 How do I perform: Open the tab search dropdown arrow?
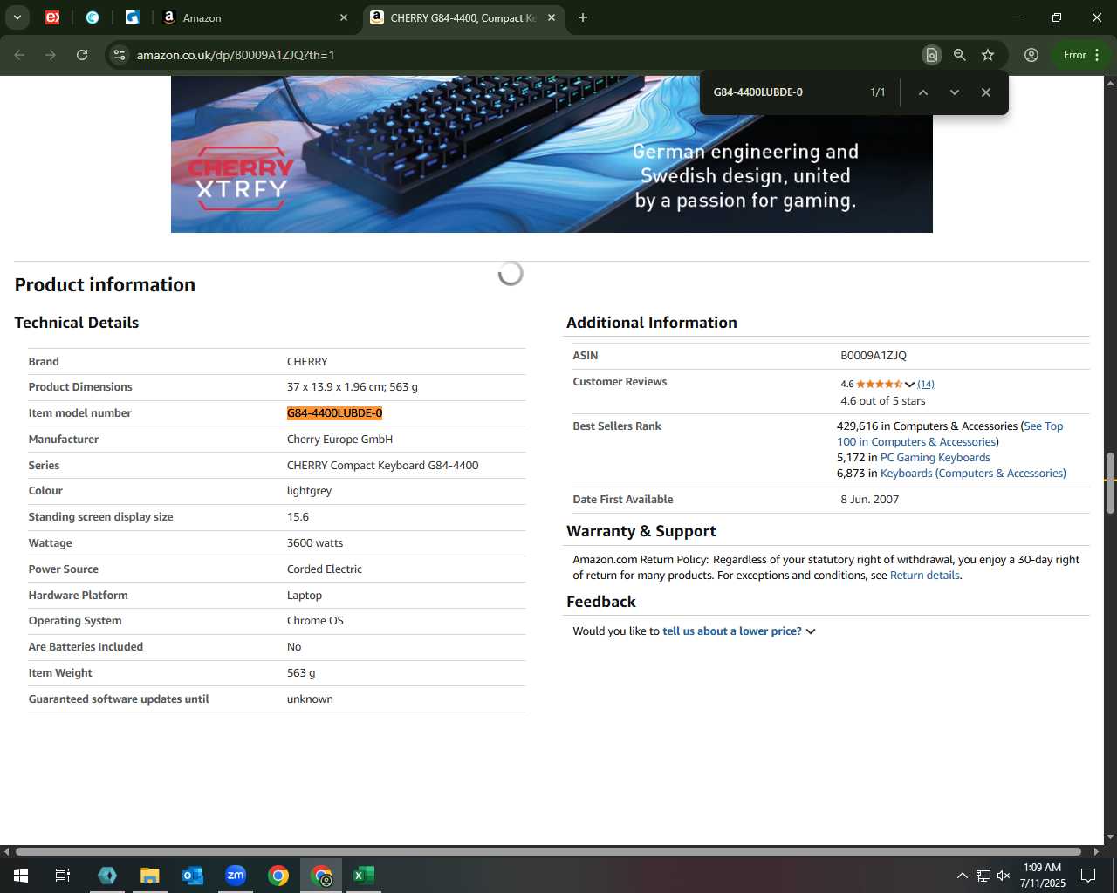tap(17, 17)
